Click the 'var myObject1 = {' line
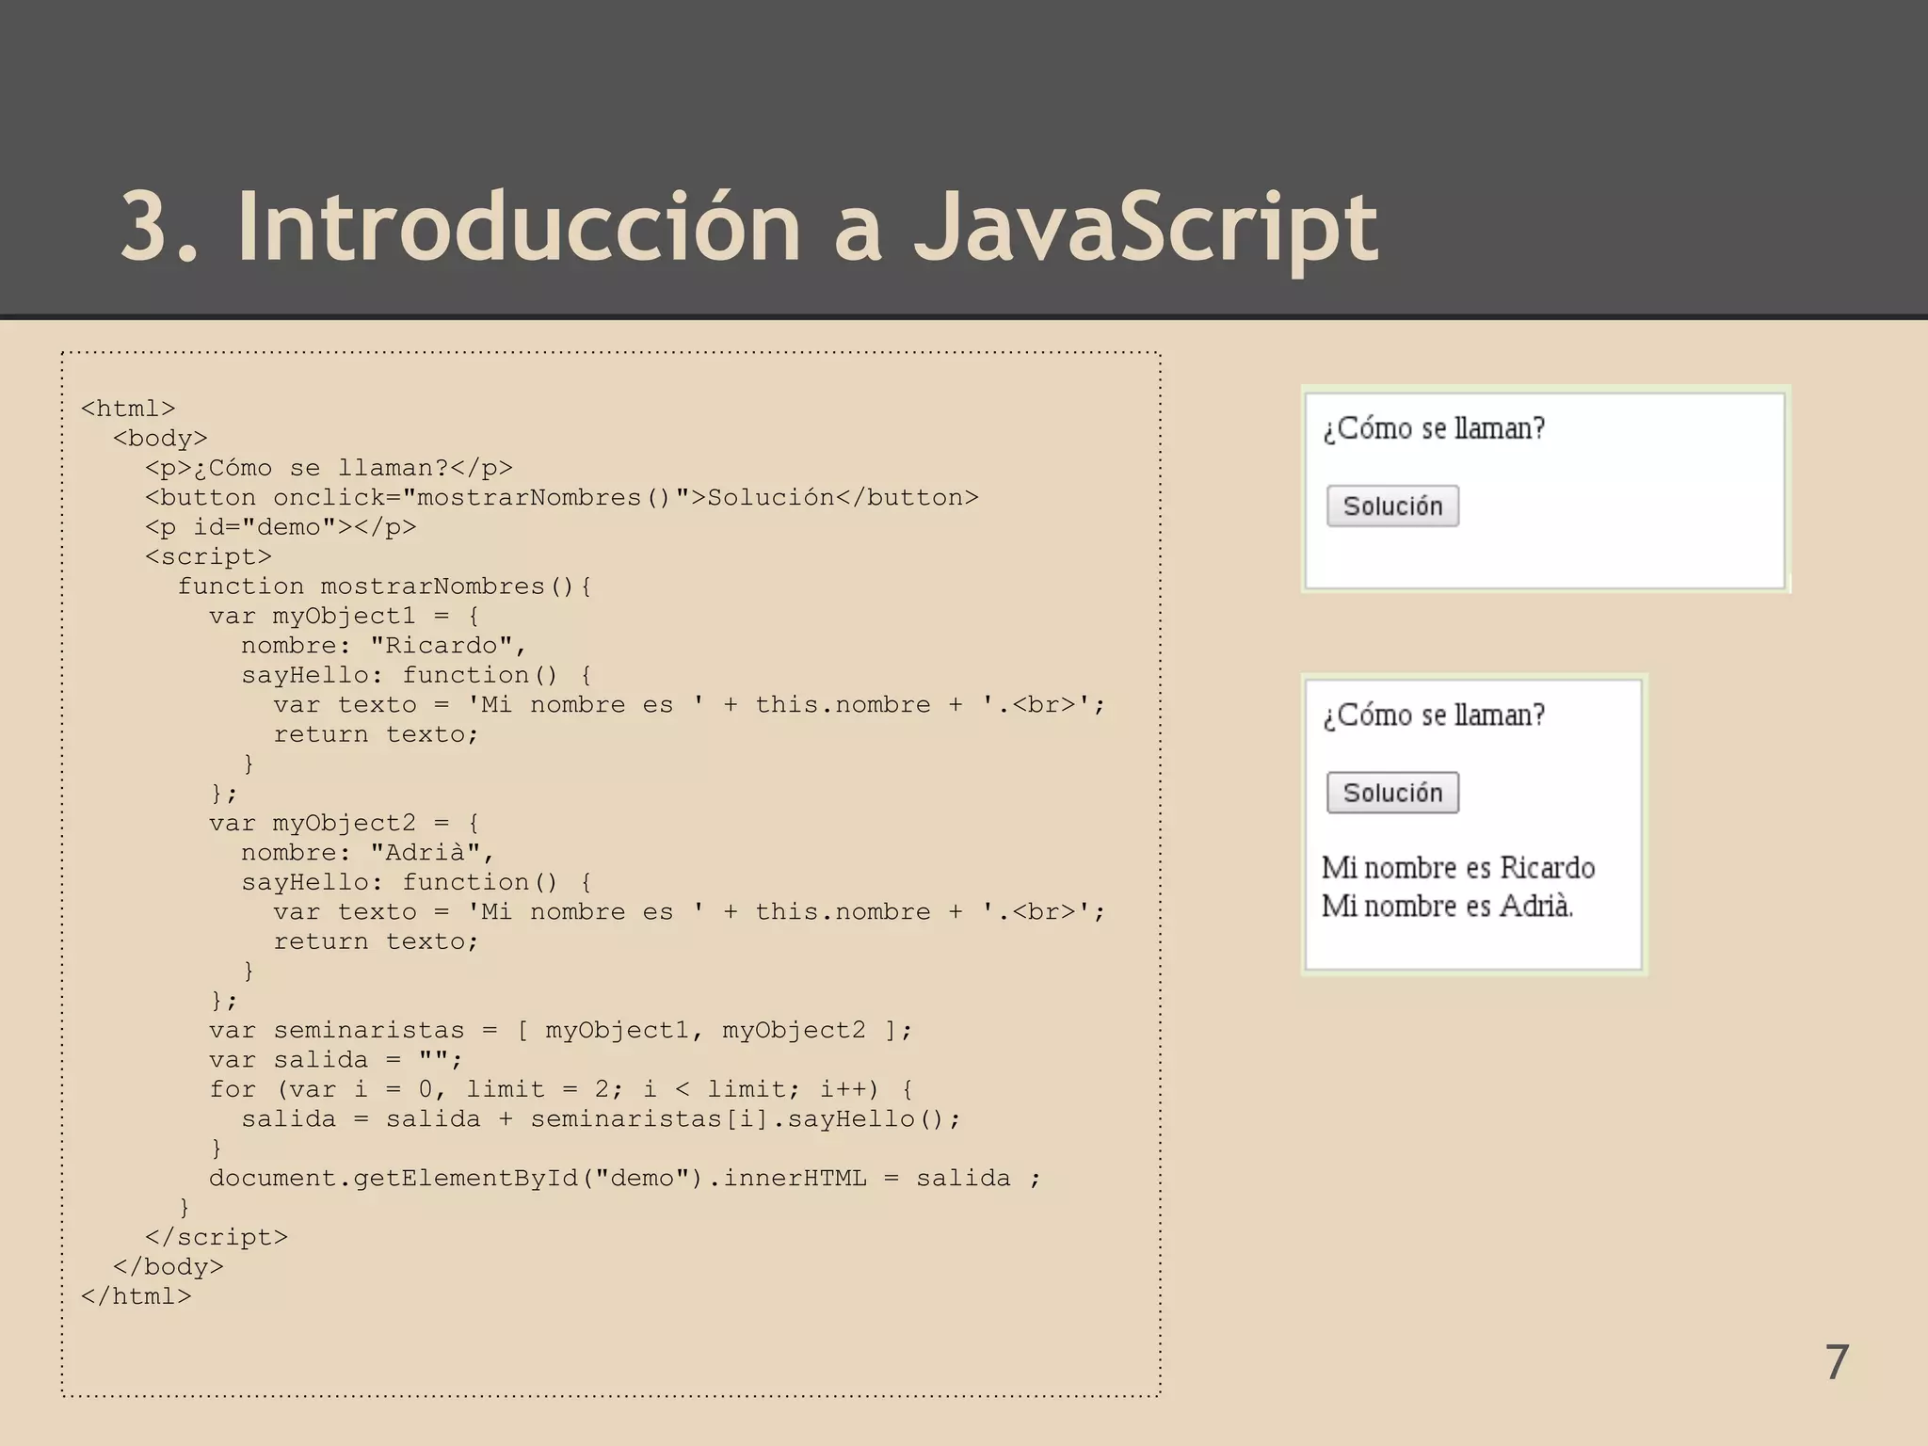Viewport: 1928px width, 1446px height. (345, 616)
